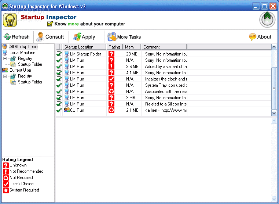Click the Not Required legend icon
This screenshot has height=204, width=279.
click(x=6, y=178)
